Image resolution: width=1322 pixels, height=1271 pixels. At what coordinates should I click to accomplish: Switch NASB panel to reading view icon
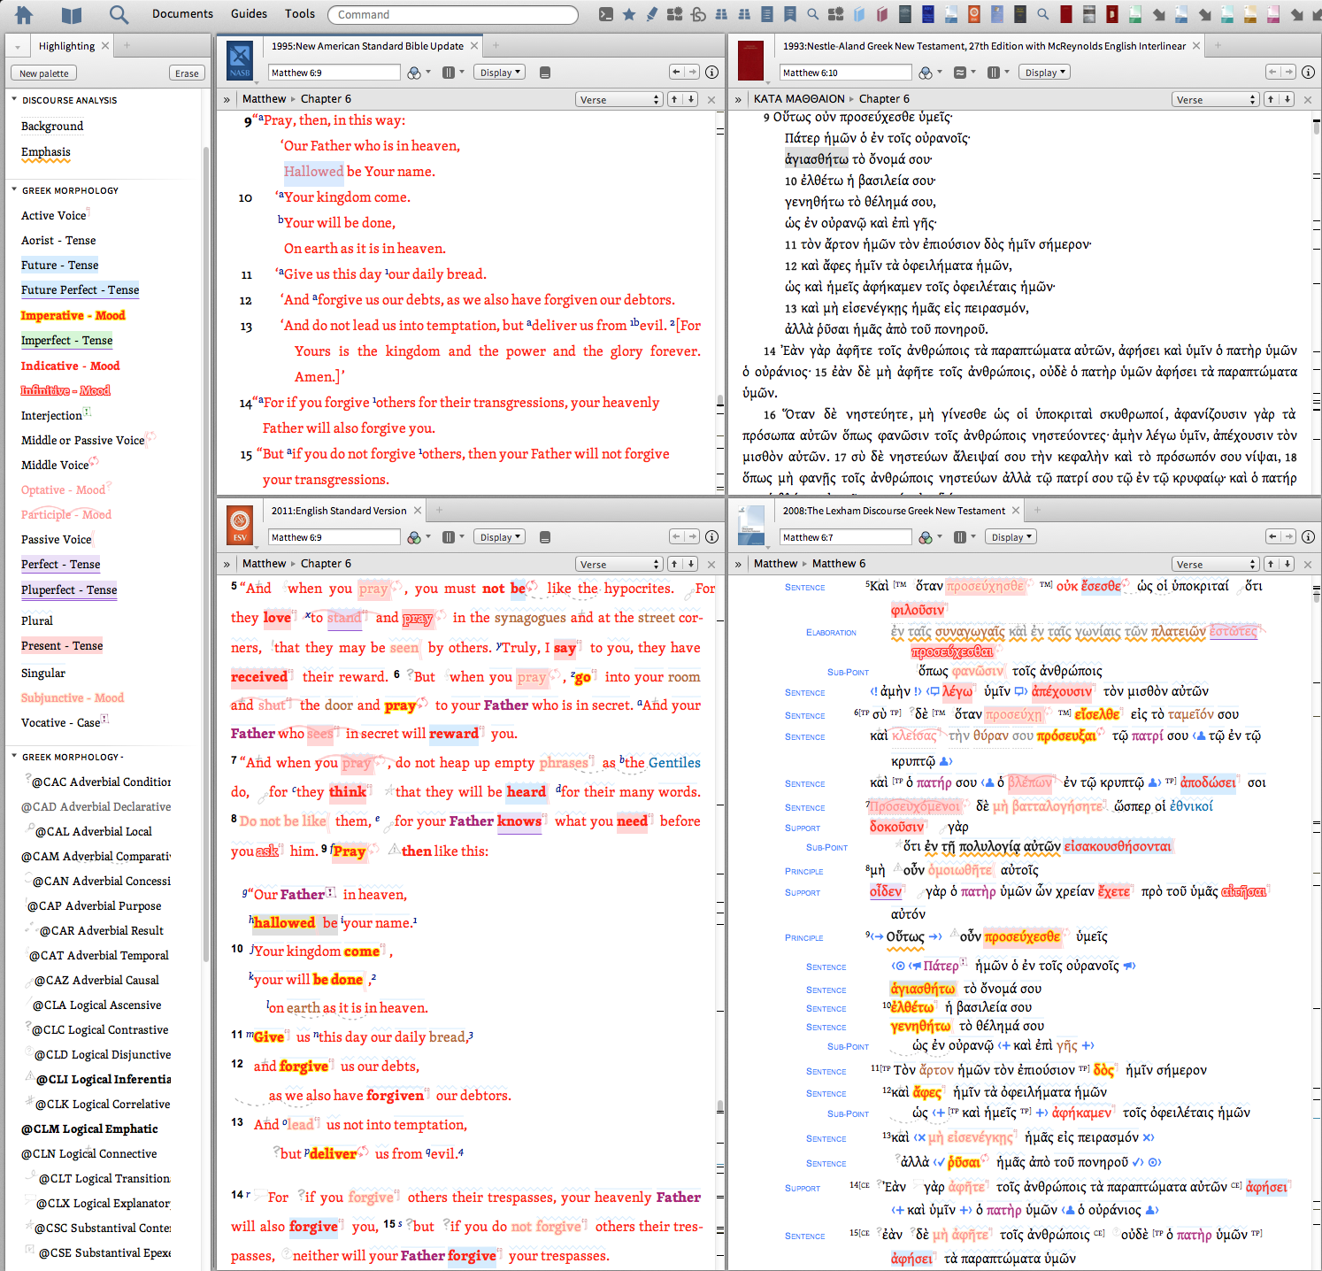tap(545, 73)
